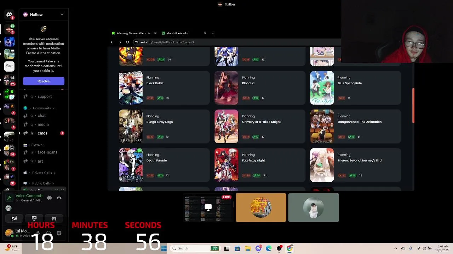Disconnect from voice channel with hang-up icon
This screenshot has width=453, height=254.
pyautogui.click(x=59, y=198)
